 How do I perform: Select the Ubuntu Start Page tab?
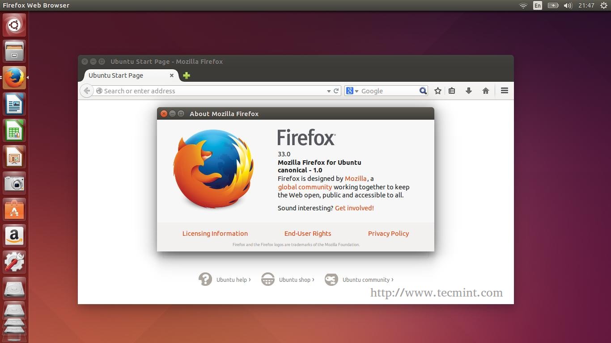click(x=131, y=75)
